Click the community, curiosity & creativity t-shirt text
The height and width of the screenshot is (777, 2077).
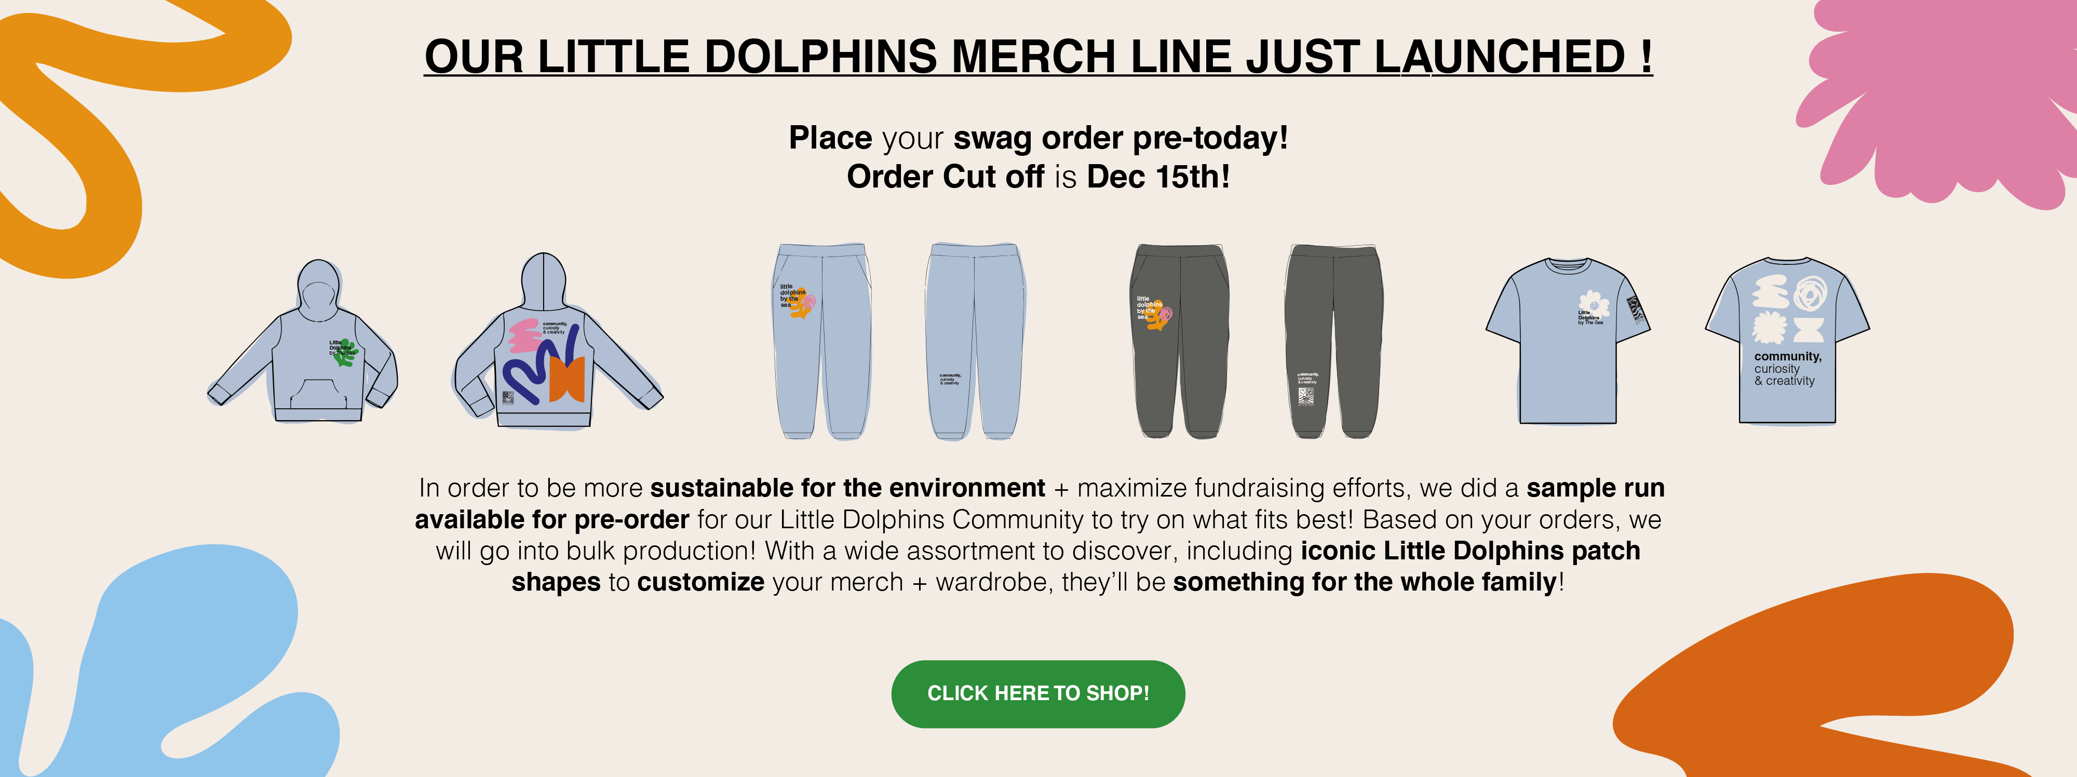coord(1788,369)
